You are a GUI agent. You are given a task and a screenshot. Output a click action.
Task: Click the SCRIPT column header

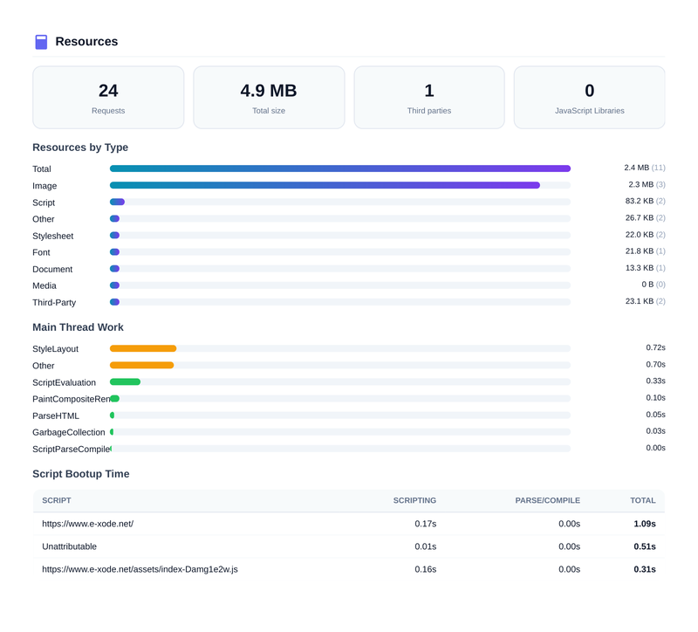(x=55, y=500)
